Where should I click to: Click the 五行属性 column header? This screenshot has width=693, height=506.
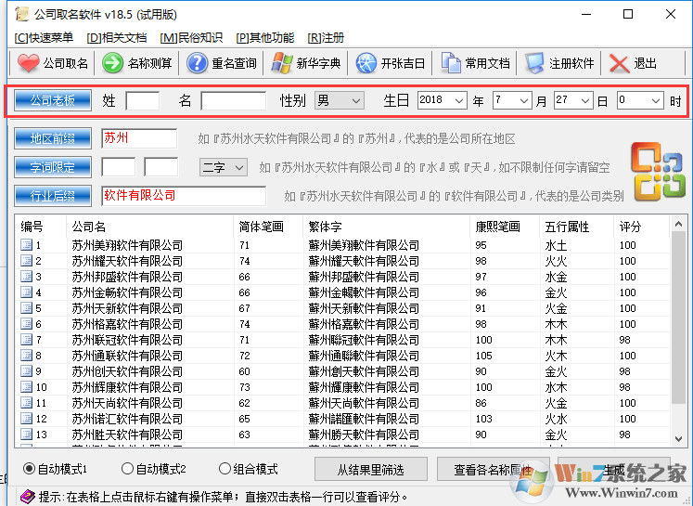577,227
